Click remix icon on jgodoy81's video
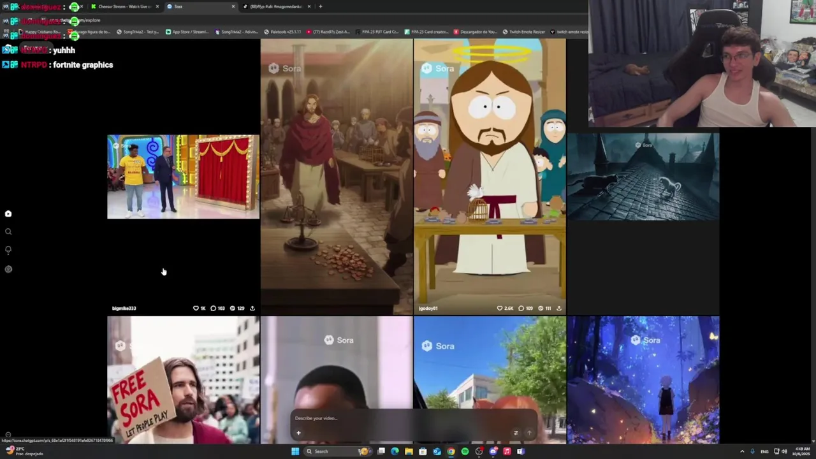 coord(540,308)
